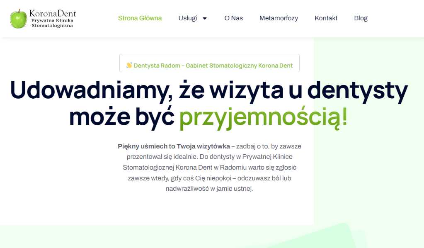
Task: Click the Dentysta Radom Gabinet Stomatologiczny badge
Action: pyautogui.click(x=209, y=63)
